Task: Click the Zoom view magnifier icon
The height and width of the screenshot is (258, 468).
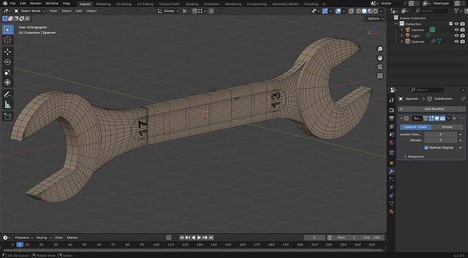Action: pyautogui.click(x=380, y=50)
